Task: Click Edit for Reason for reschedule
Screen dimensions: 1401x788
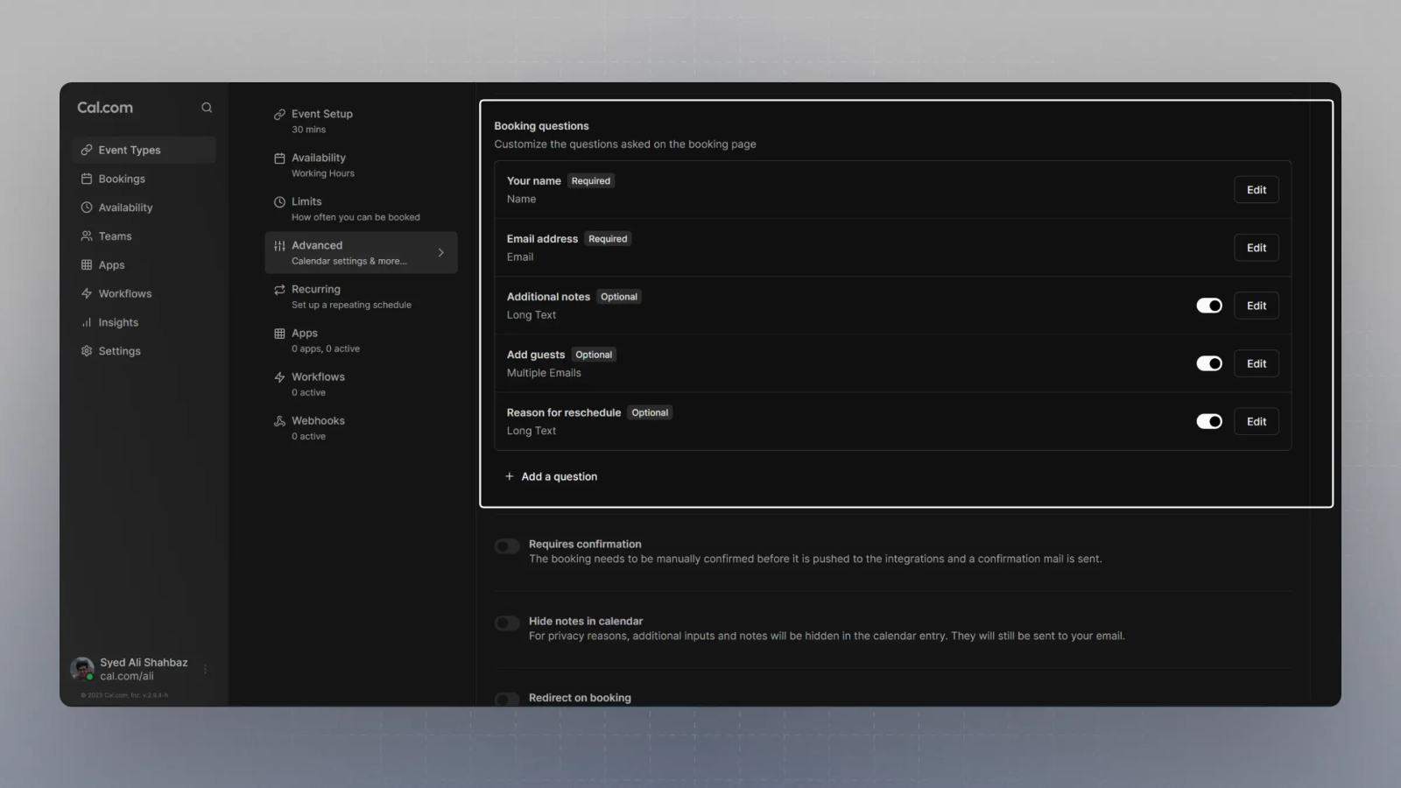Action: click(1256, 422)
